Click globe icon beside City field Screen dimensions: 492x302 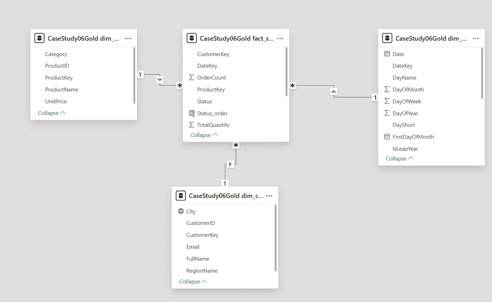click(x=181, y=211)
